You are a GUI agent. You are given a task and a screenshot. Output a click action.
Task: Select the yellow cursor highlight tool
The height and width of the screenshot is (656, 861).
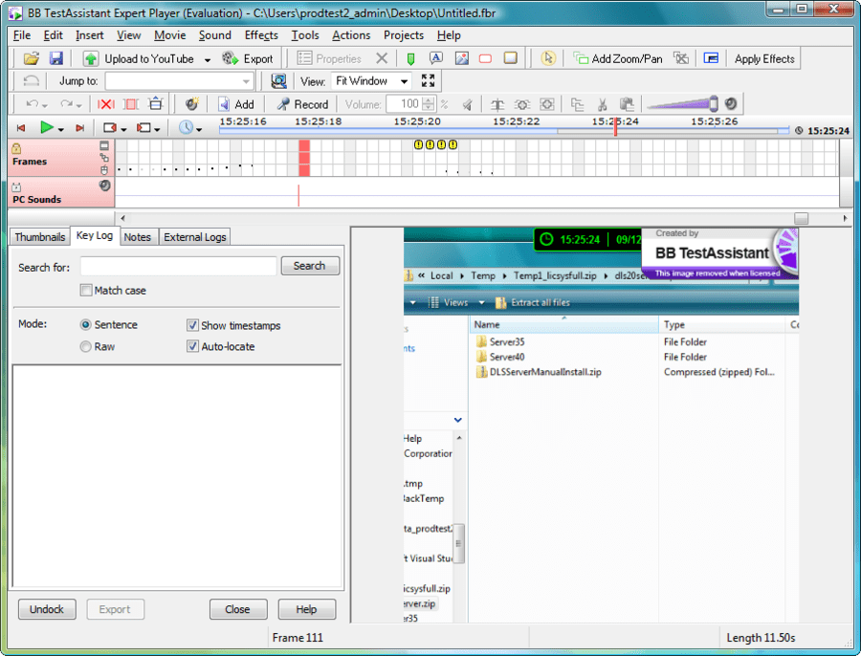tap(548, 58)
